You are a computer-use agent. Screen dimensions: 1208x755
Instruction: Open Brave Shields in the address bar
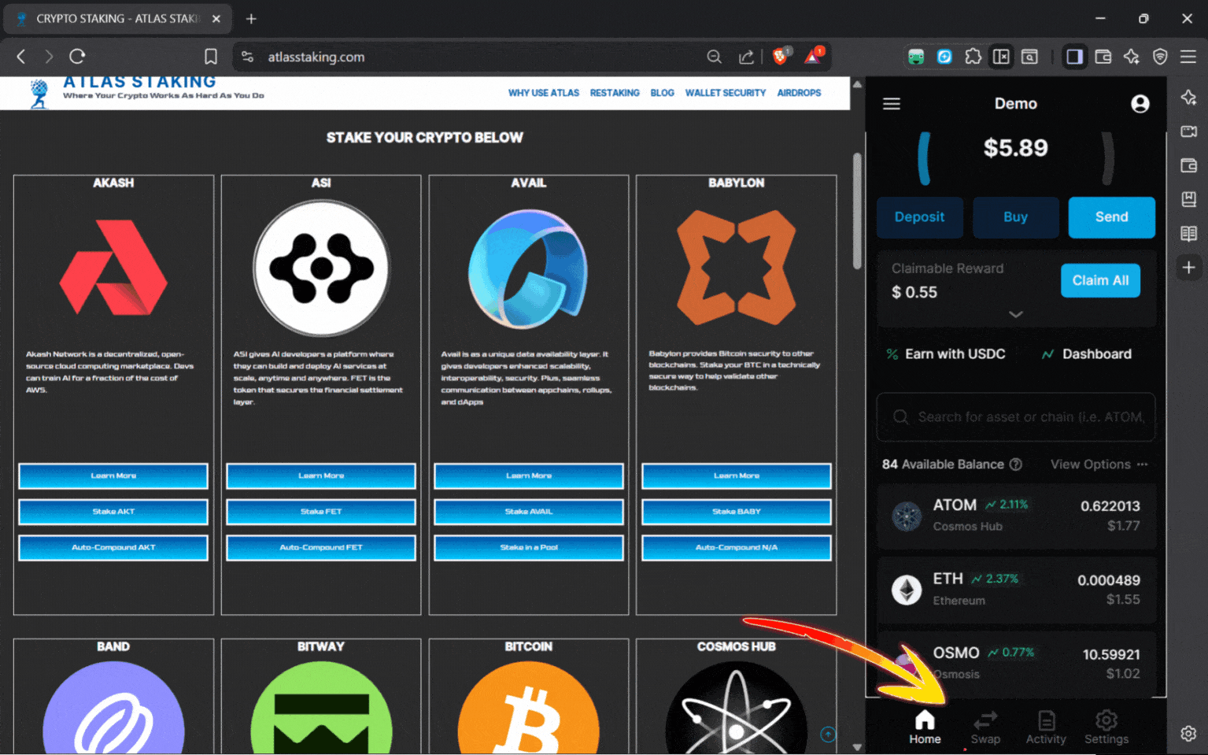click(x=781, y=56)
